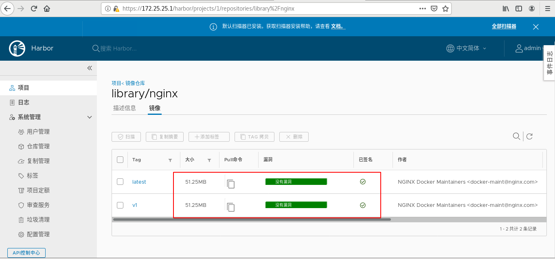Open the browser home page icon
The image size is (555, 259).
47,8
